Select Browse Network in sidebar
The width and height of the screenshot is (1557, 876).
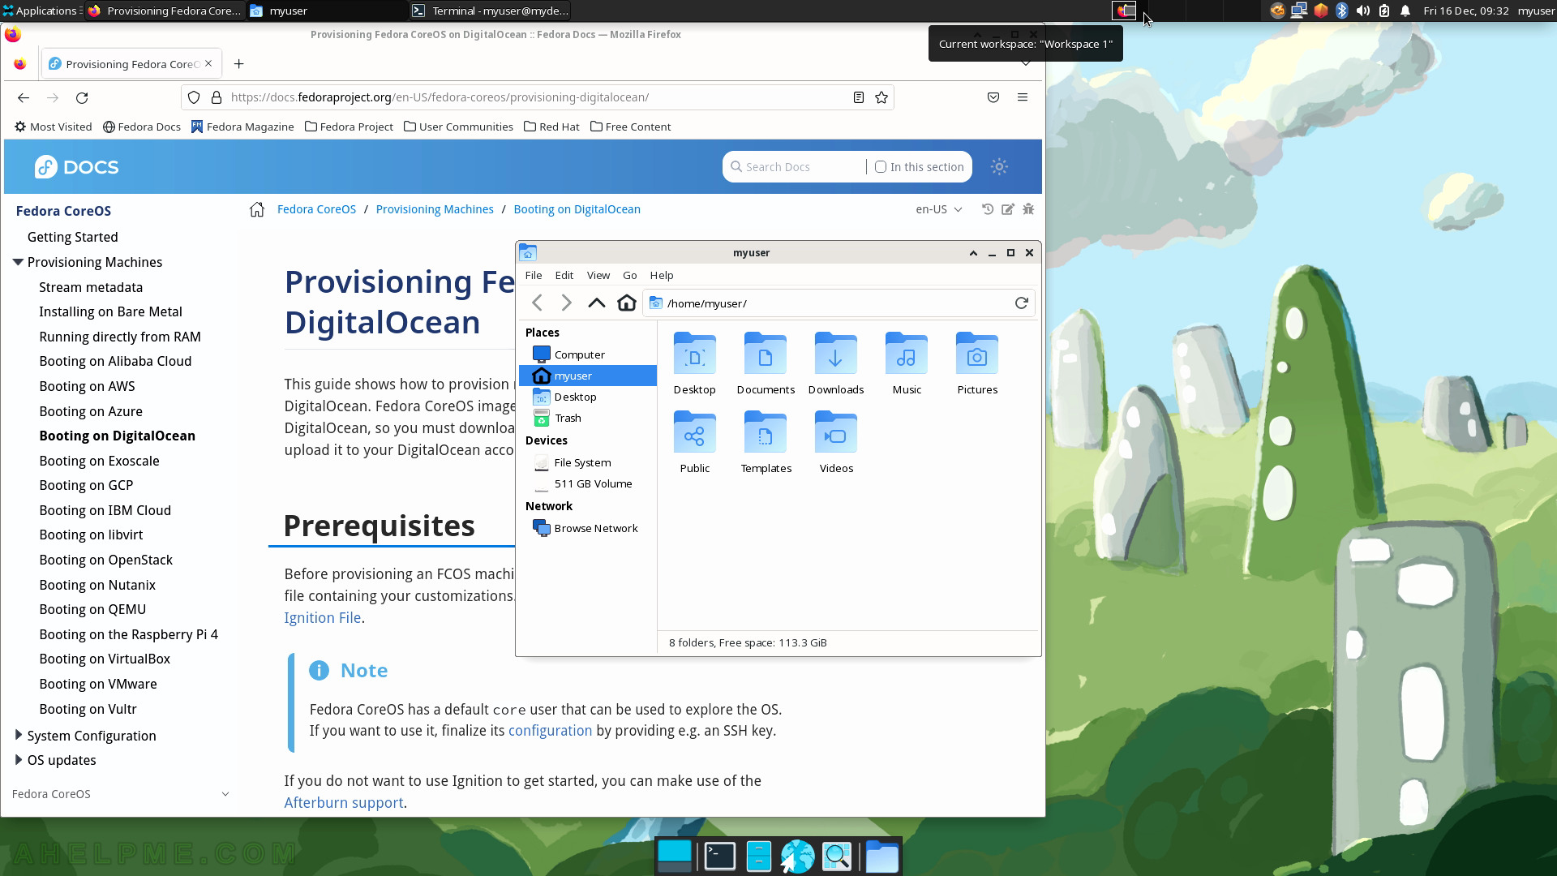(x=587, y=528)
